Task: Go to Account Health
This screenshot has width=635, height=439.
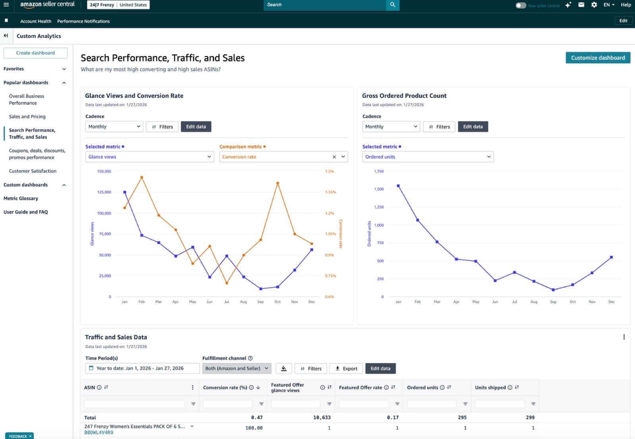Action: point(36,21)
